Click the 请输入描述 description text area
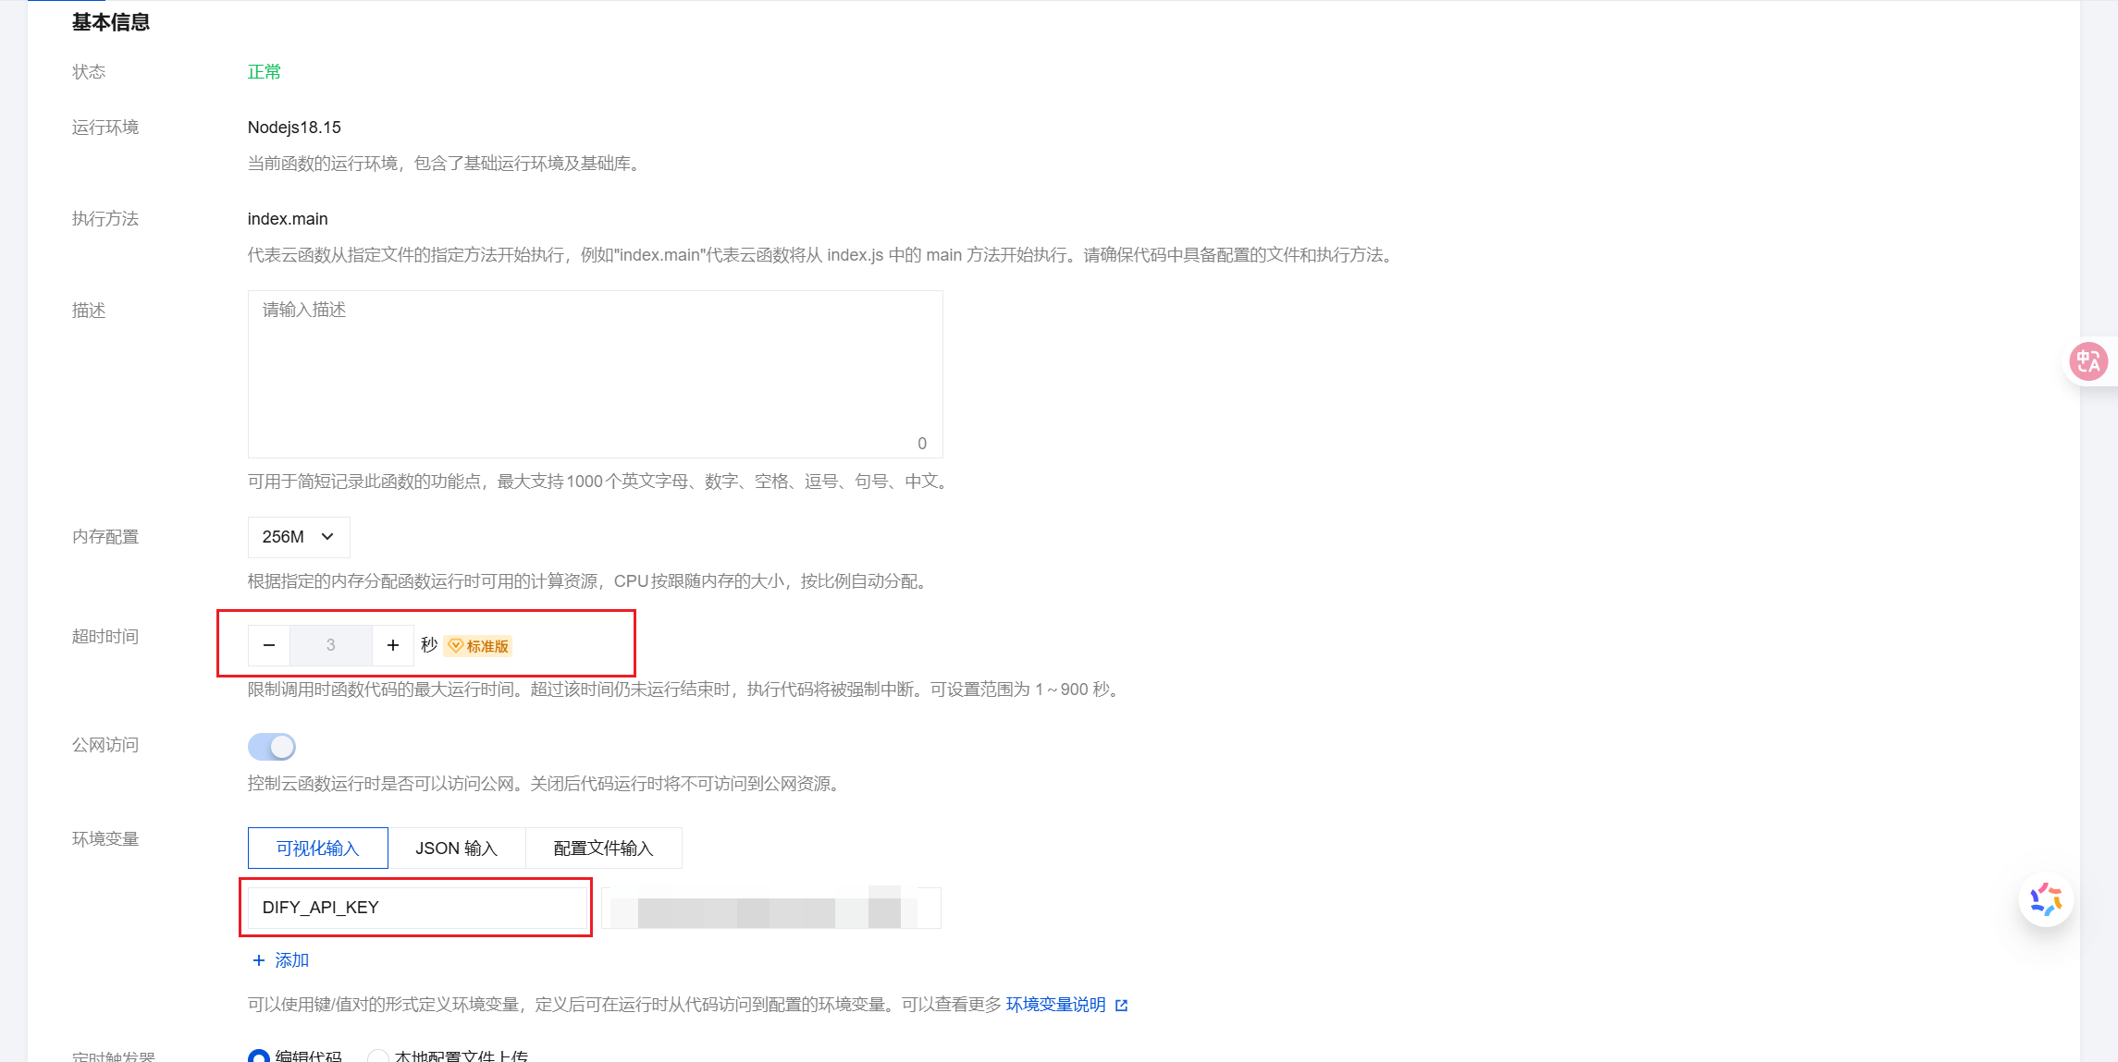Screen dimensions: 2118x1062 pos(596,374)
